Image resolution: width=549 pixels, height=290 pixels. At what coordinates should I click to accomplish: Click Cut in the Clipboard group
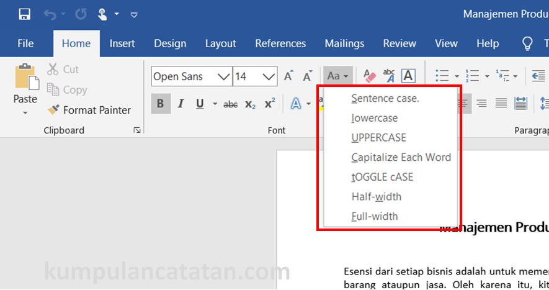[x=63, y=69]
